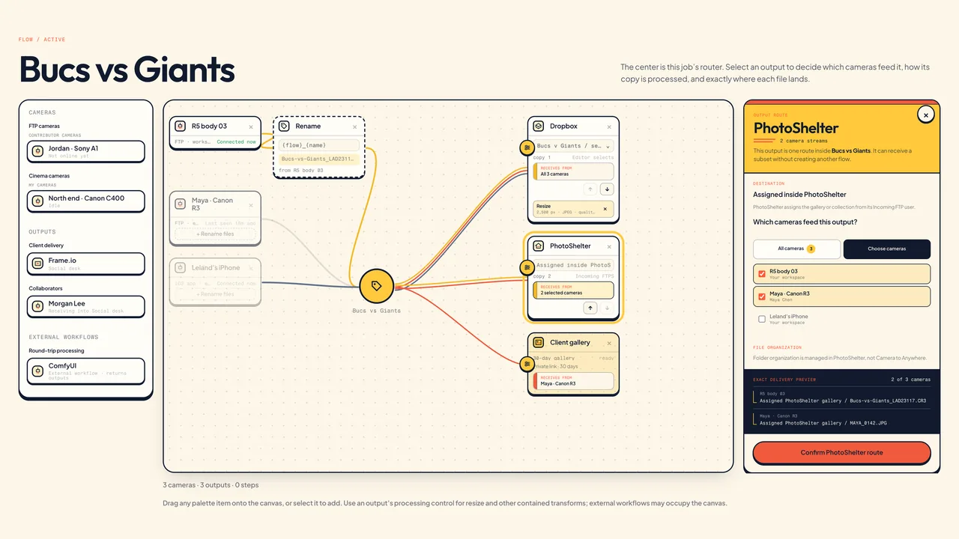This screenshot has width=959, height=539.
Task: Click the North end · Canon C400 camera icon
Action: tap(37, 201)
